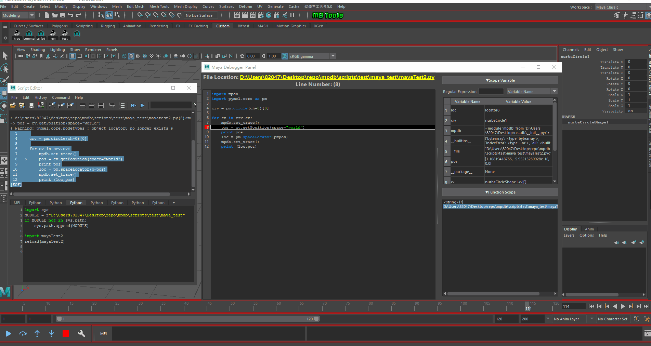Execute all in Script Editor

click(x=133, y=105)
